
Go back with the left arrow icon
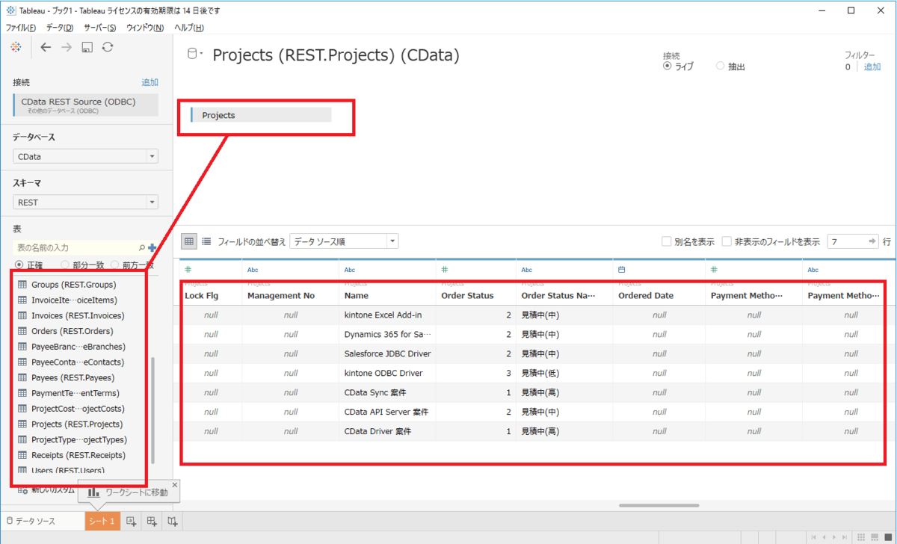click(x=46, y=47)
